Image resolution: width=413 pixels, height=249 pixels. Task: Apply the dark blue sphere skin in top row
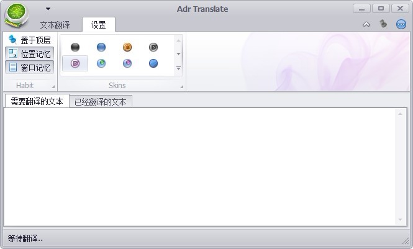point(101,47)
